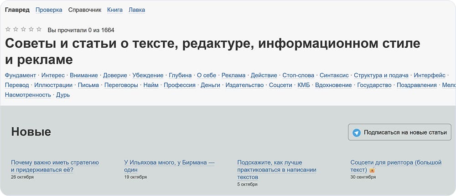The image size is (456, 196).
Task: Read article Почему важно иметь стратегию
Action: [55, 166]
